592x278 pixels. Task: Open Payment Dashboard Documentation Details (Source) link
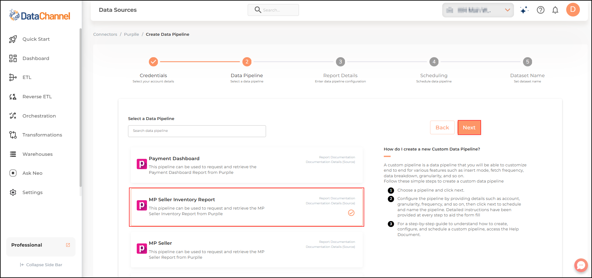click(330, 162)
